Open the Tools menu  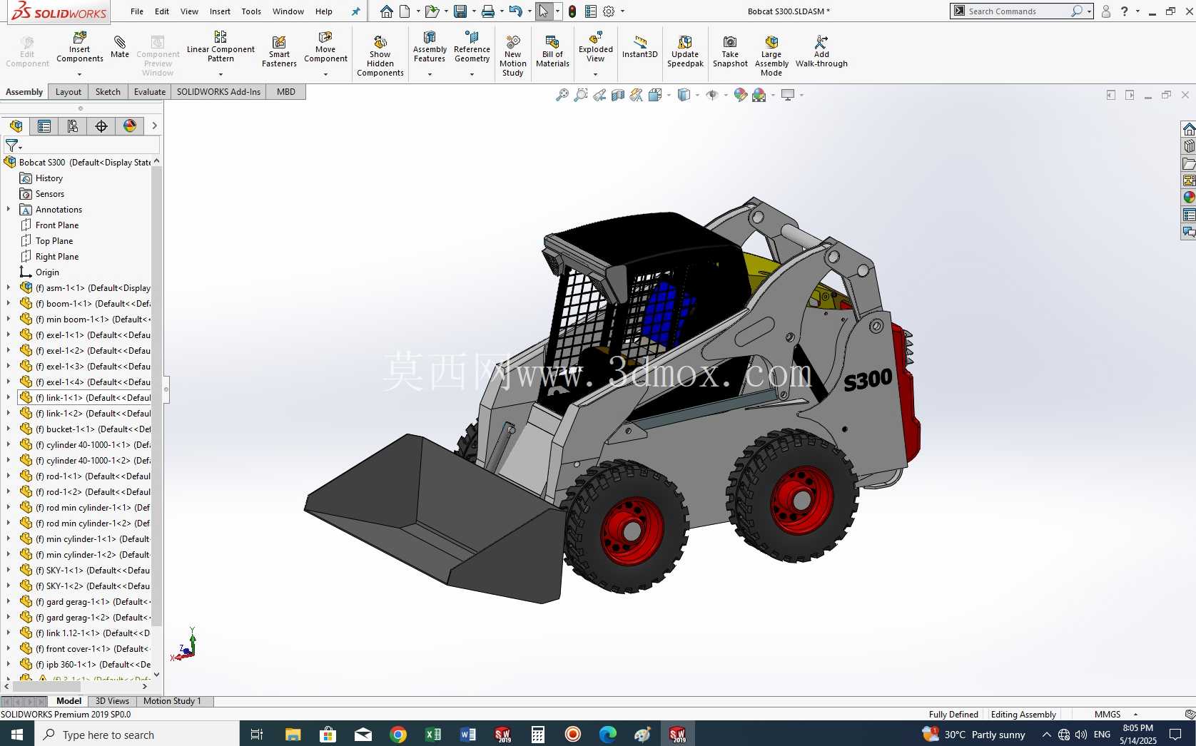coord(251,11)
